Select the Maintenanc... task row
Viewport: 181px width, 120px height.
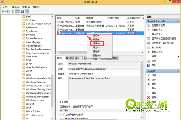point(100,26)
